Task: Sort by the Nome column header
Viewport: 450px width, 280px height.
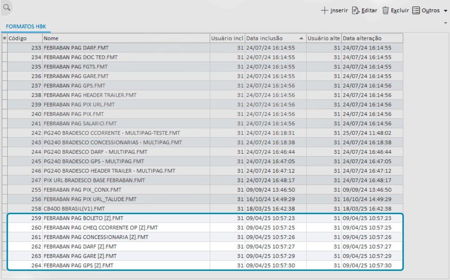Action: [126, 38]
